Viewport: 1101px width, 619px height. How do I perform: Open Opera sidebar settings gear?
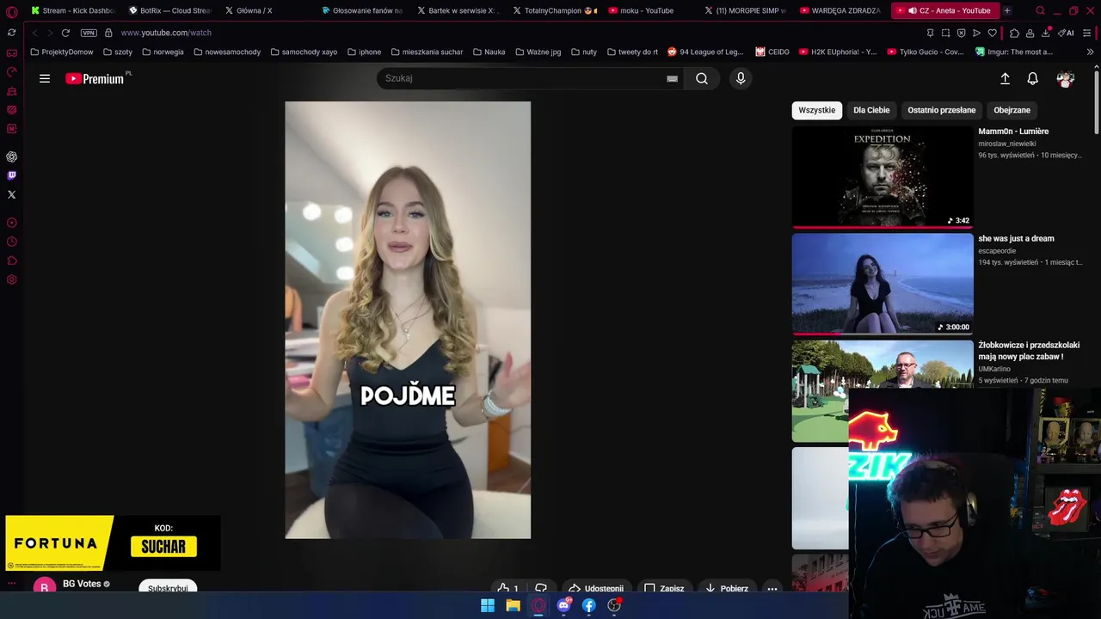point(11,279)
